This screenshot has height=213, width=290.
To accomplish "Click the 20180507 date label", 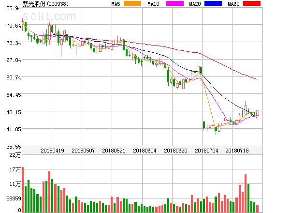I will pyautogui.click(x=83, y=151).
